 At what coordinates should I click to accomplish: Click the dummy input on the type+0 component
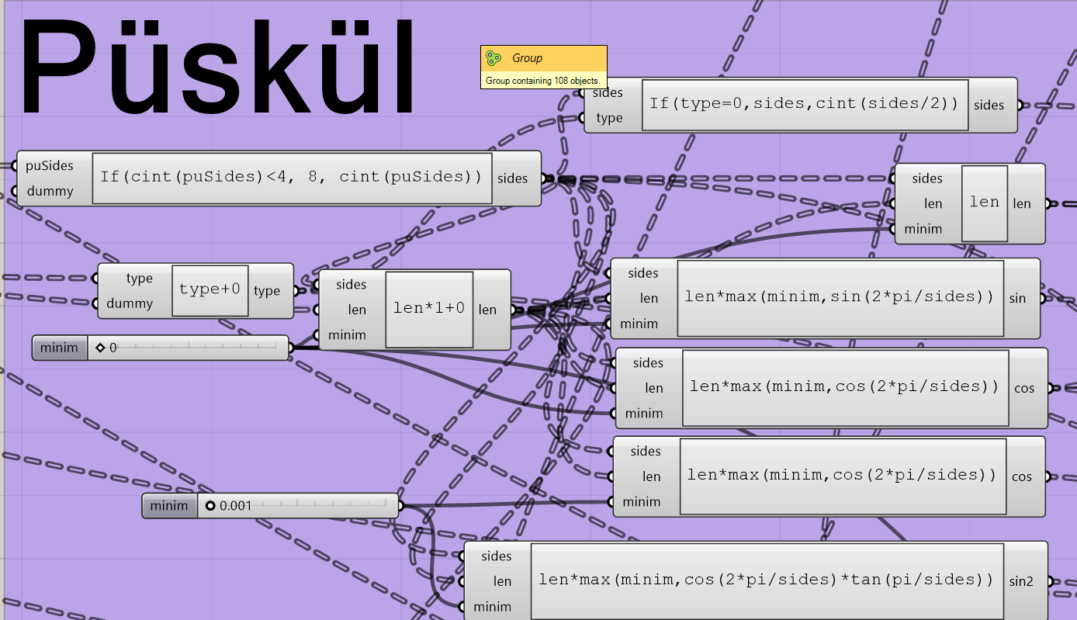tap(130, 303)
